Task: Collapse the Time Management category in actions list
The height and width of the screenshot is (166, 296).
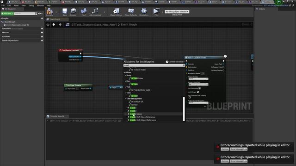Action: pyautogui.click(x=126, y=99)
